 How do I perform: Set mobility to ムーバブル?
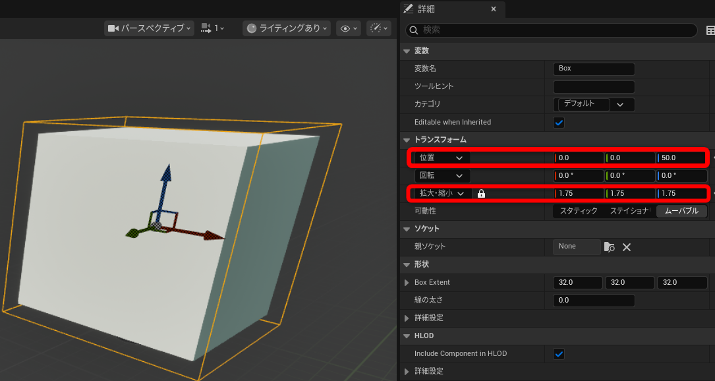(x=681, y=211)
